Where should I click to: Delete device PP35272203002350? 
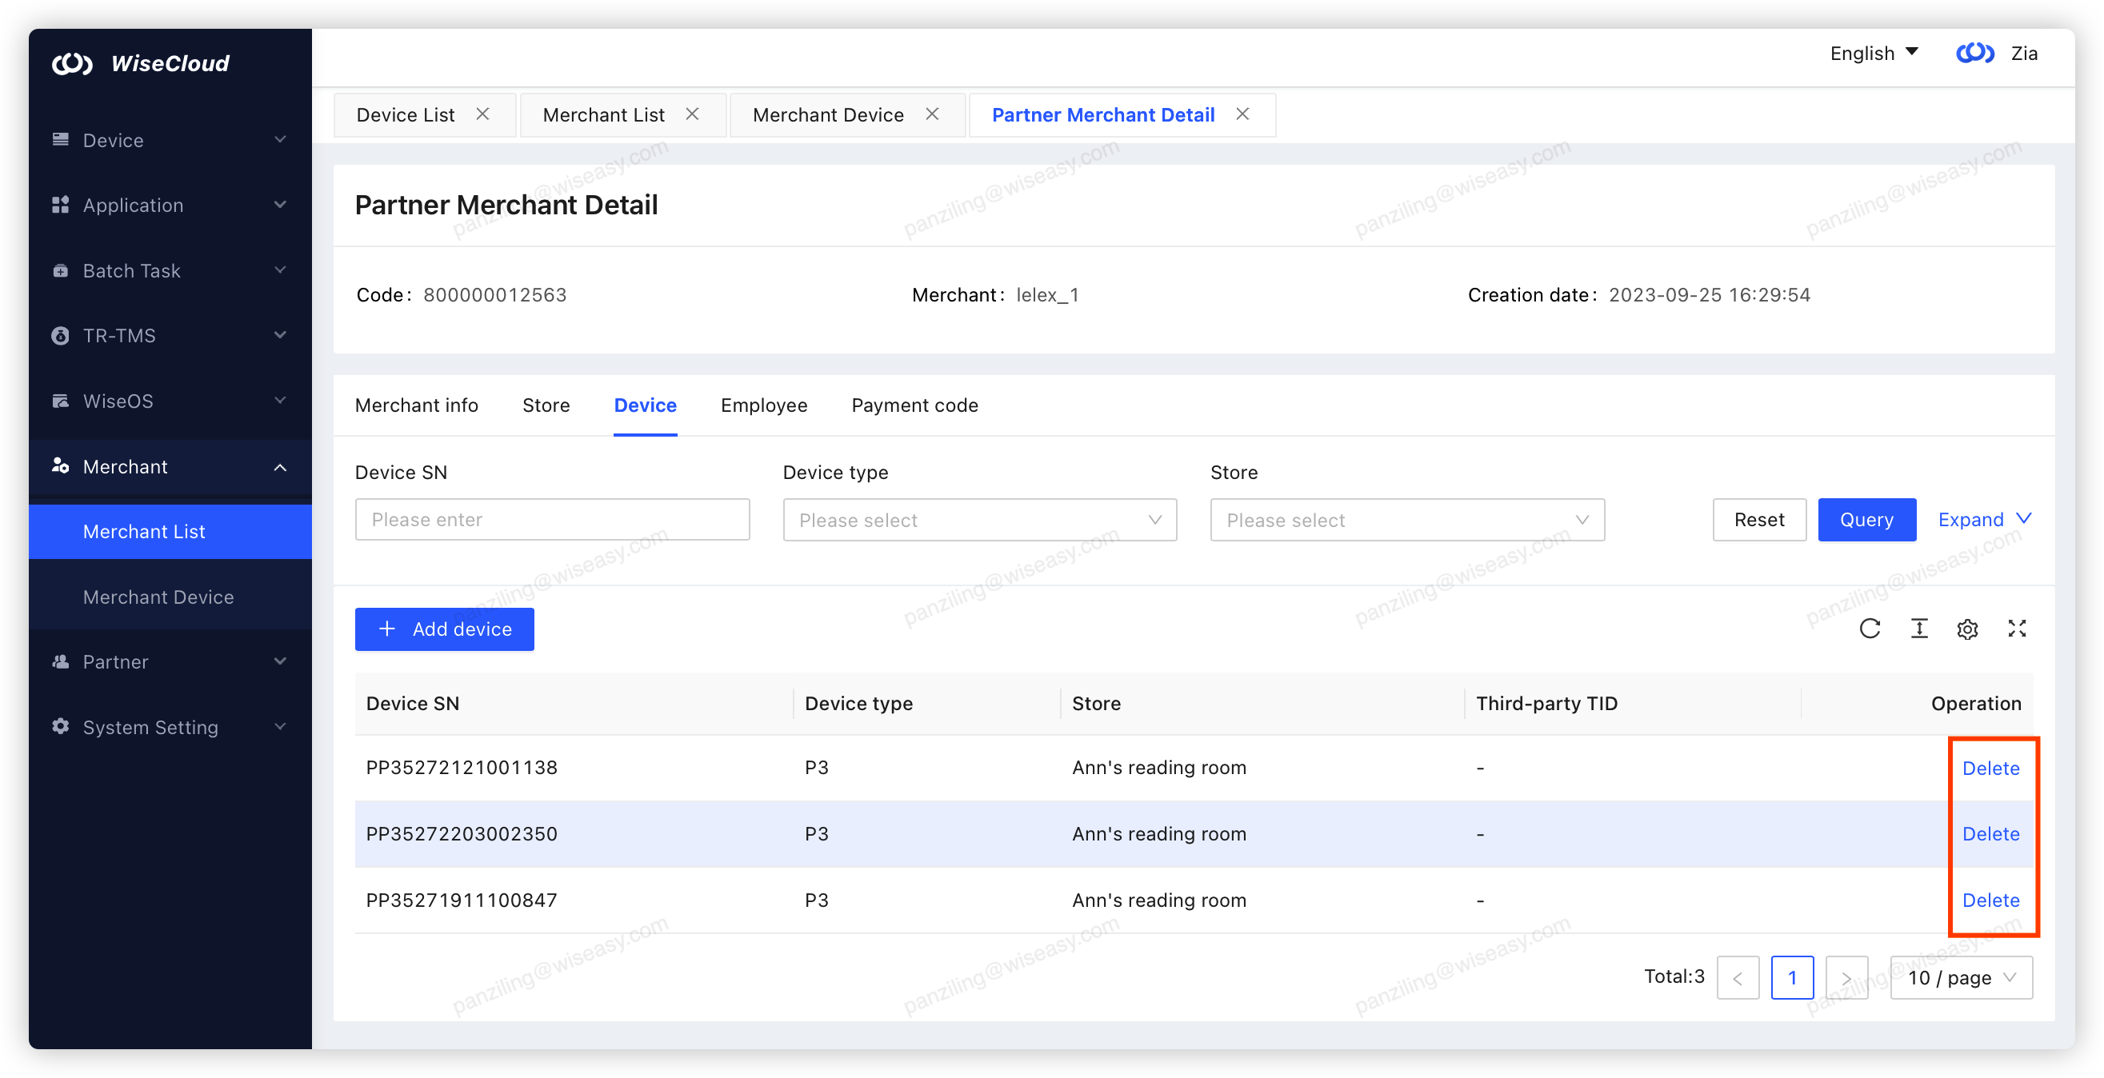1990,834
